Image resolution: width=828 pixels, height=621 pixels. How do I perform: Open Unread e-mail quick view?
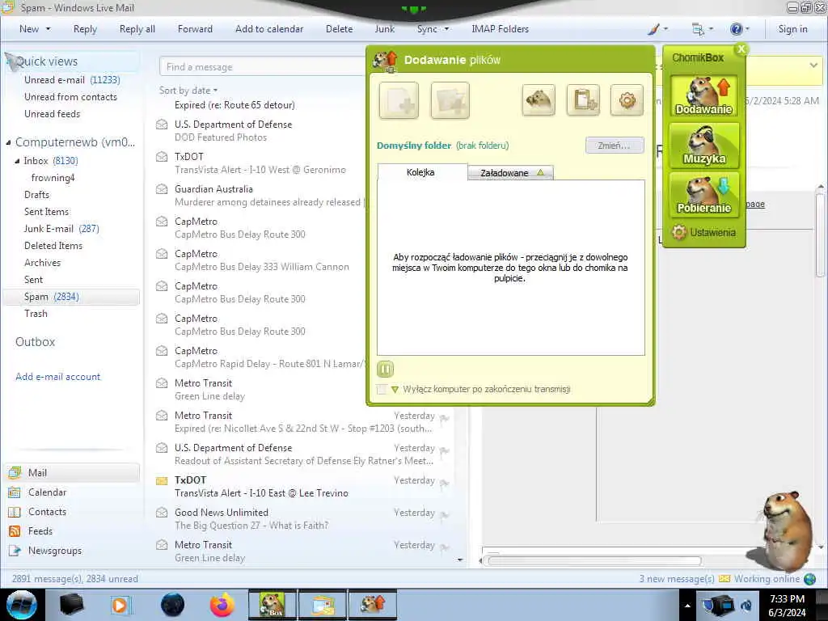point(72,80)
